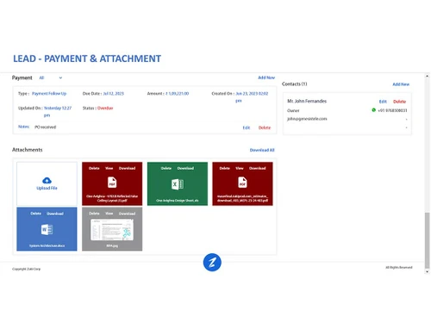The image size is (431, 323).
Task: Click the blue Z logo button
Action: point(212,262)
